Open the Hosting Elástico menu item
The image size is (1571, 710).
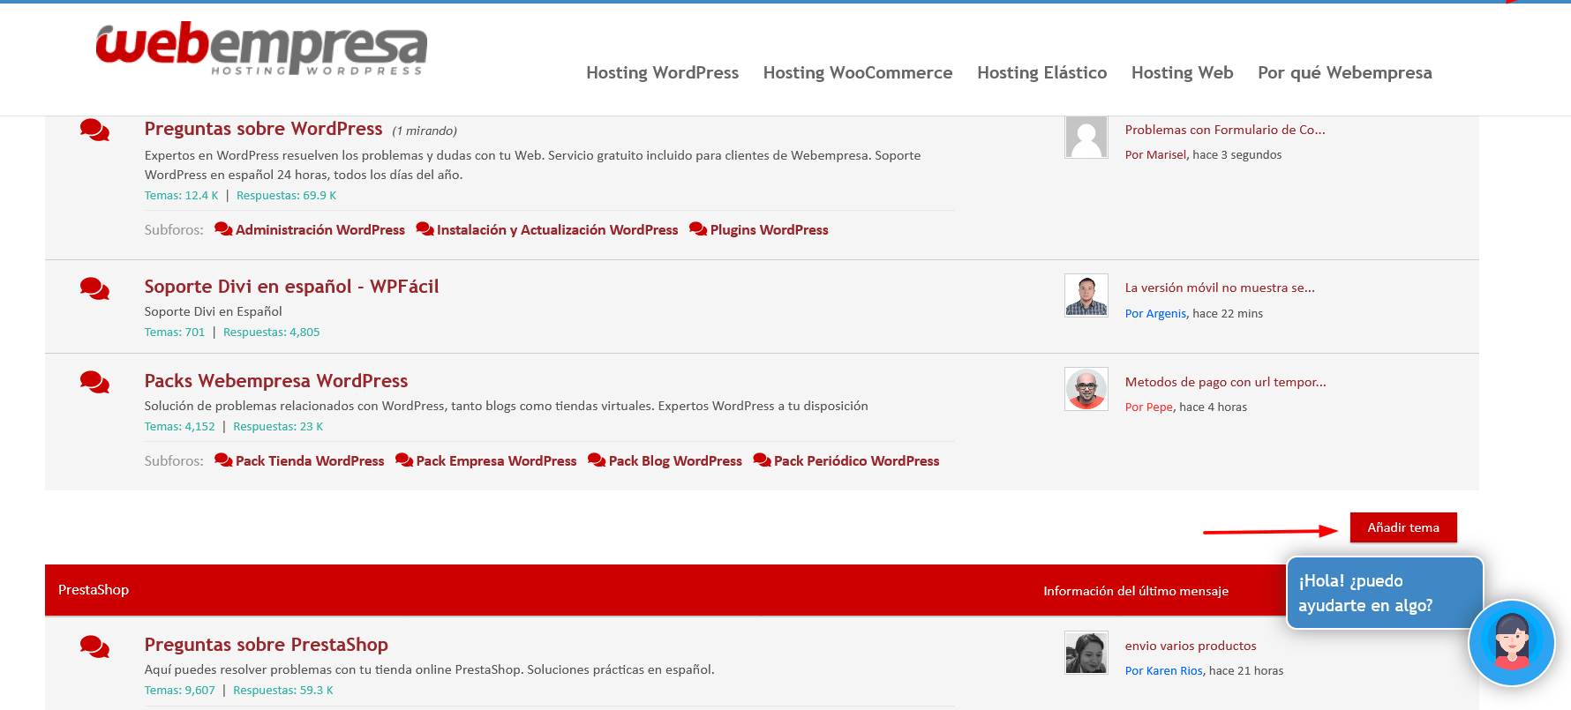[1041, 72]
